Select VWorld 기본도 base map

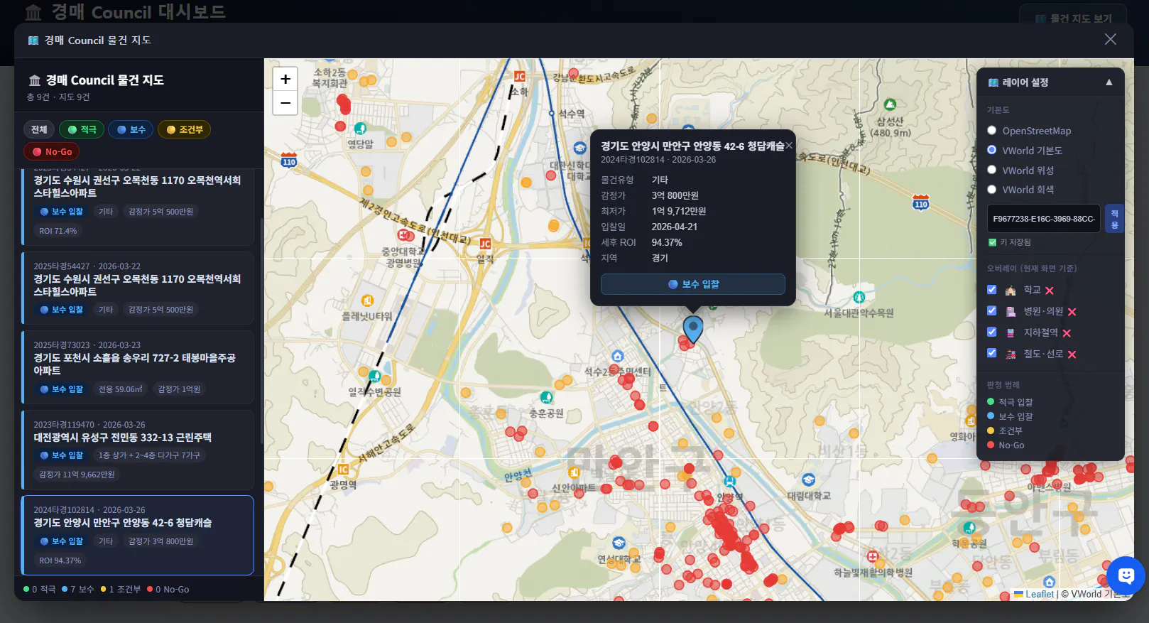click(992, 150)
